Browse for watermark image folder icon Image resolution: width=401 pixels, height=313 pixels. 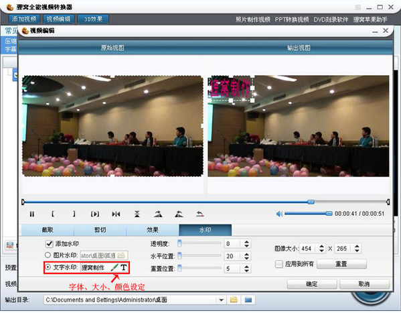pos(121,255)
